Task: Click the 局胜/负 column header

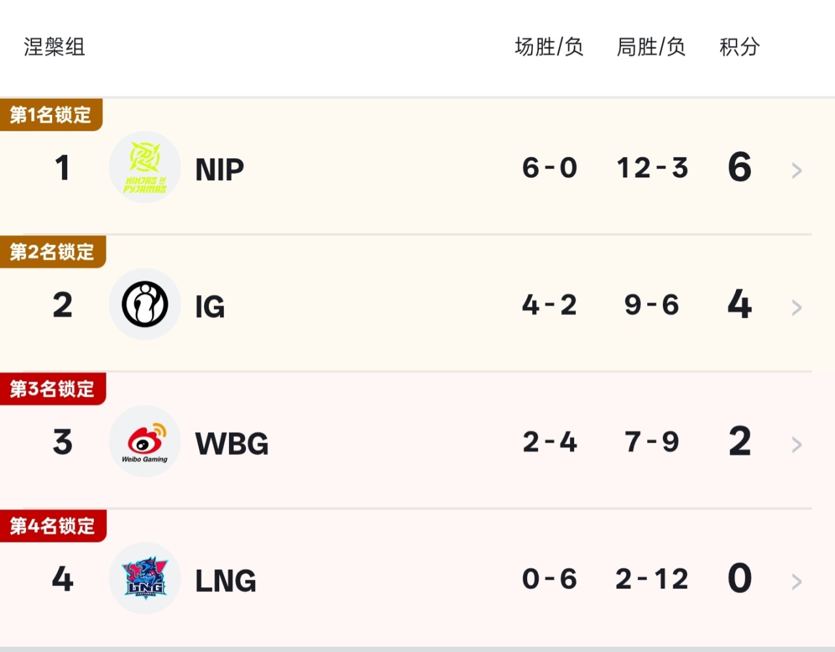Action: click(x=651, y=47)
